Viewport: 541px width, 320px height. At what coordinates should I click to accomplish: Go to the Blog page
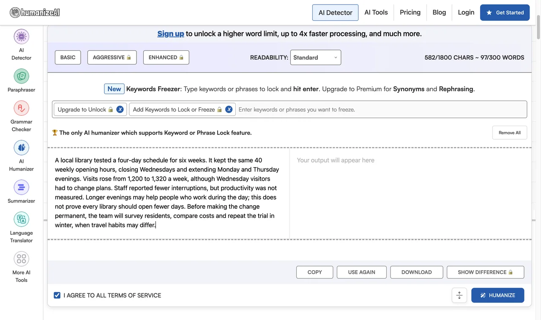439,12
